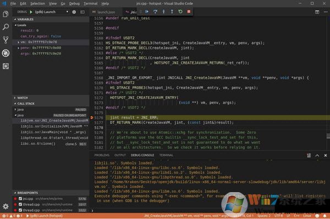
Task: Start debugging with the green play icon
Action: pos(31,12)
